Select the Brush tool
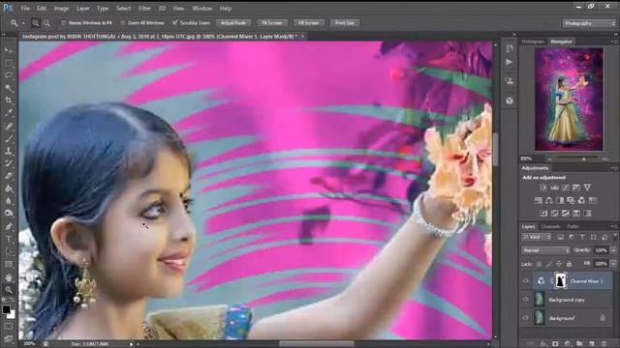Image resolution: width=620 pixels, height=348 pixels. (9, 138)
